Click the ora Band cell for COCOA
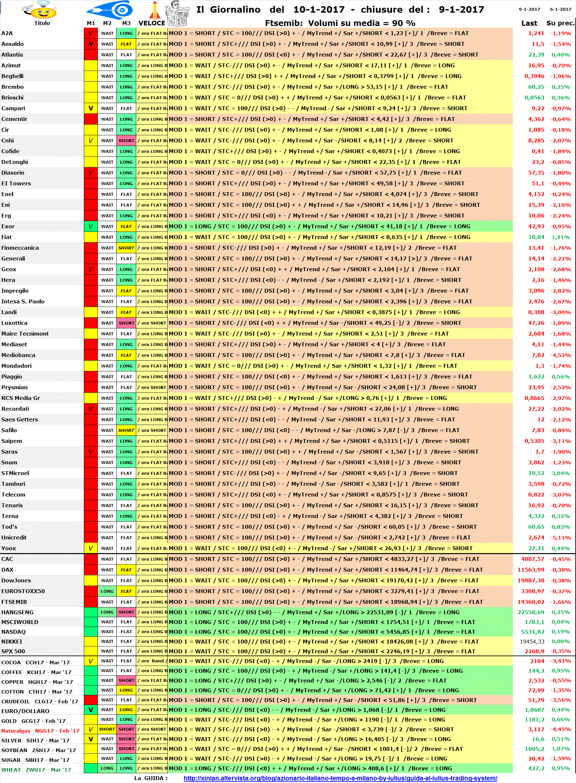This screenshot has width=576, height=783. tap(152, 661)
